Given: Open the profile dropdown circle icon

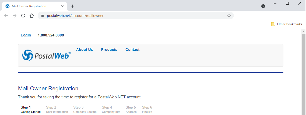Looking at the screenshot, I should pos(263,6).
